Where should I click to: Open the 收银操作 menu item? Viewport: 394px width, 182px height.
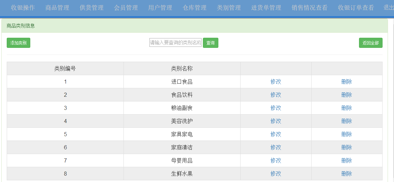click(23, 8)
